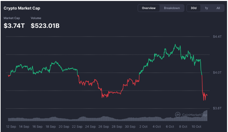Click the $3.6T y-axis label

(217, 108)
